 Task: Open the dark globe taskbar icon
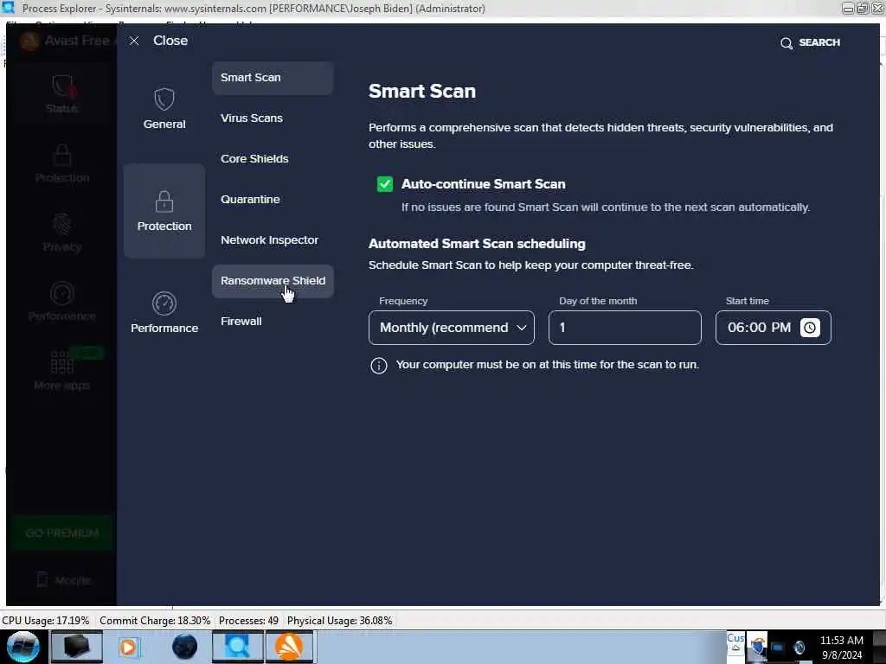(x=184, y=647)
